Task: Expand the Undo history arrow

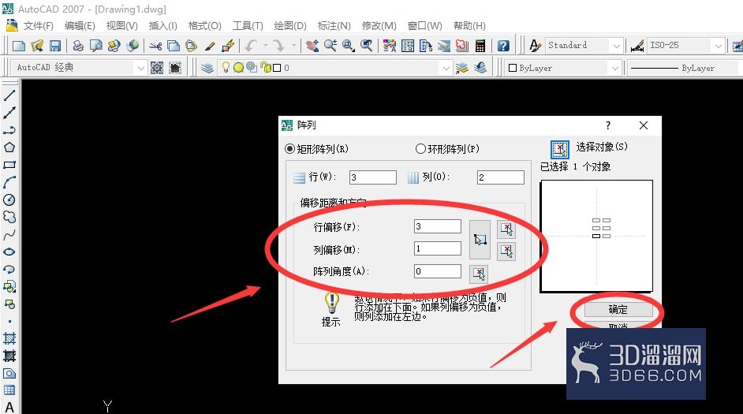Action: (265, 46)
